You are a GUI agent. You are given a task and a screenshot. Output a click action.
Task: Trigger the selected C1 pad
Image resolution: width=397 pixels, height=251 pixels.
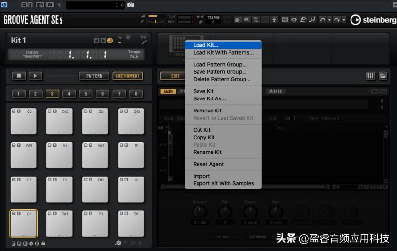(x=24, y=224)
